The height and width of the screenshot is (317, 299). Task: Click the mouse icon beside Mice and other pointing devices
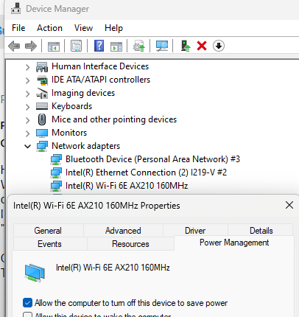point(42,119)
